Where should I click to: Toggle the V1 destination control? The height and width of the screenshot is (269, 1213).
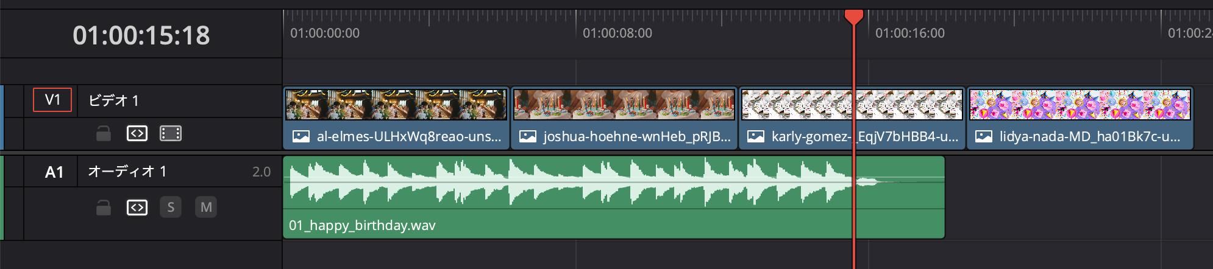point(52,100)
